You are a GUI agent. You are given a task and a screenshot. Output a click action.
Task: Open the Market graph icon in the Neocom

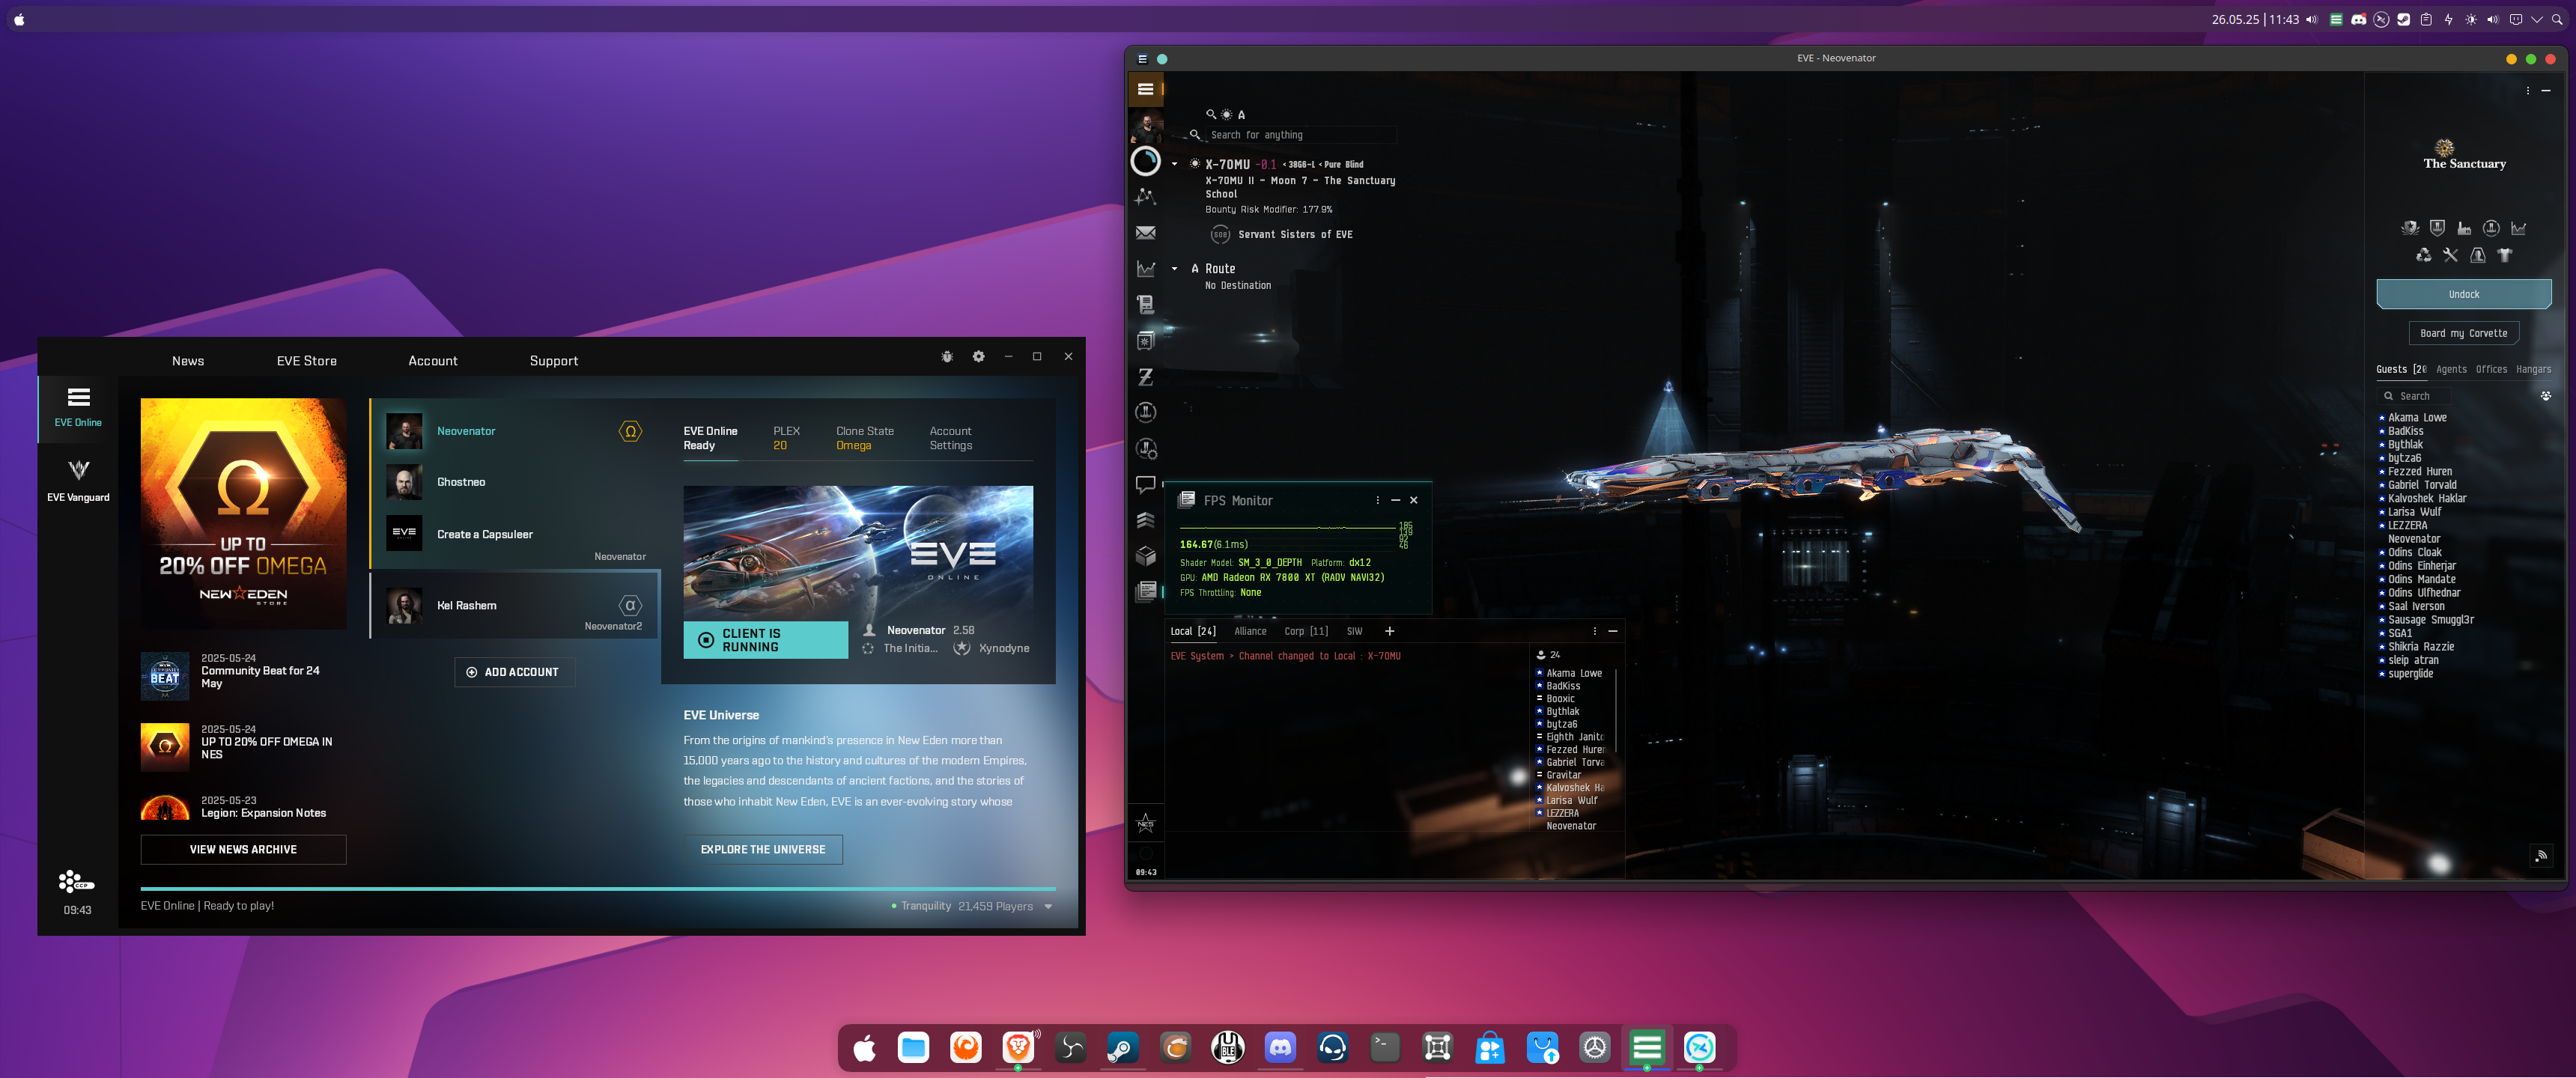(1146, 269)
